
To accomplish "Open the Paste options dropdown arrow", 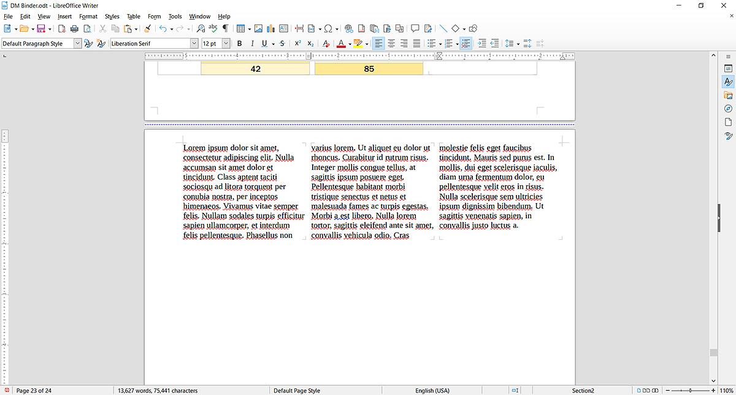I will 136,28.
